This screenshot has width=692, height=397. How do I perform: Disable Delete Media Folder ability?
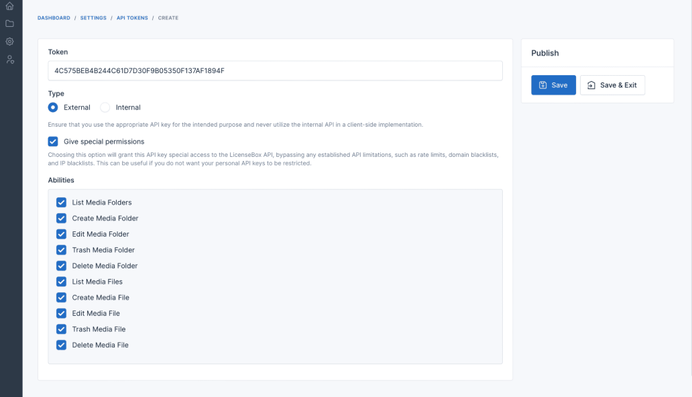(61, 266)
